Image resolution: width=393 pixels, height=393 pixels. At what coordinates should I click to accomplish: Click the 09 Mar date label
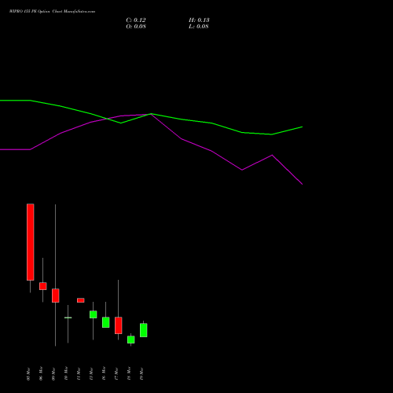point(53,374)
